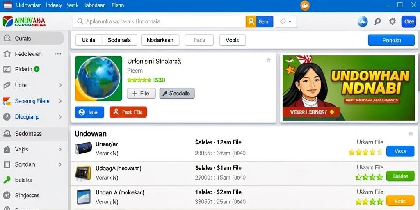Click the blue globe icon in the header
420x210 pixels.
point(363,21)
